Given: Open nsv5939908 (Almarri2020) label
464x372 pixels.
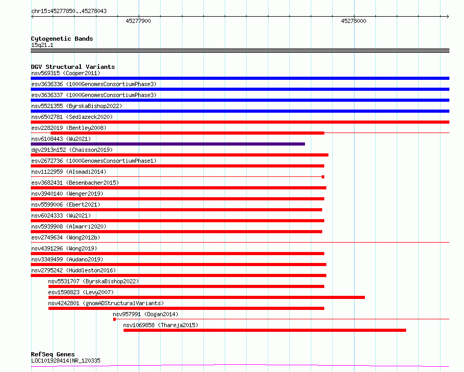Looking at the screenshot, I should tap(69, 226).
